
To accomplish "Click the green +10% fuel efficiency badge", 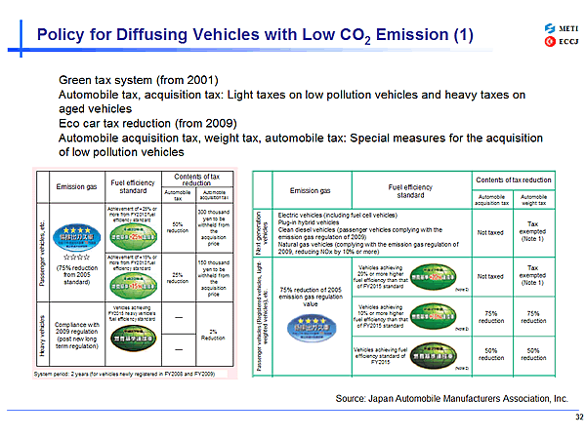I will tap(433, 316).
